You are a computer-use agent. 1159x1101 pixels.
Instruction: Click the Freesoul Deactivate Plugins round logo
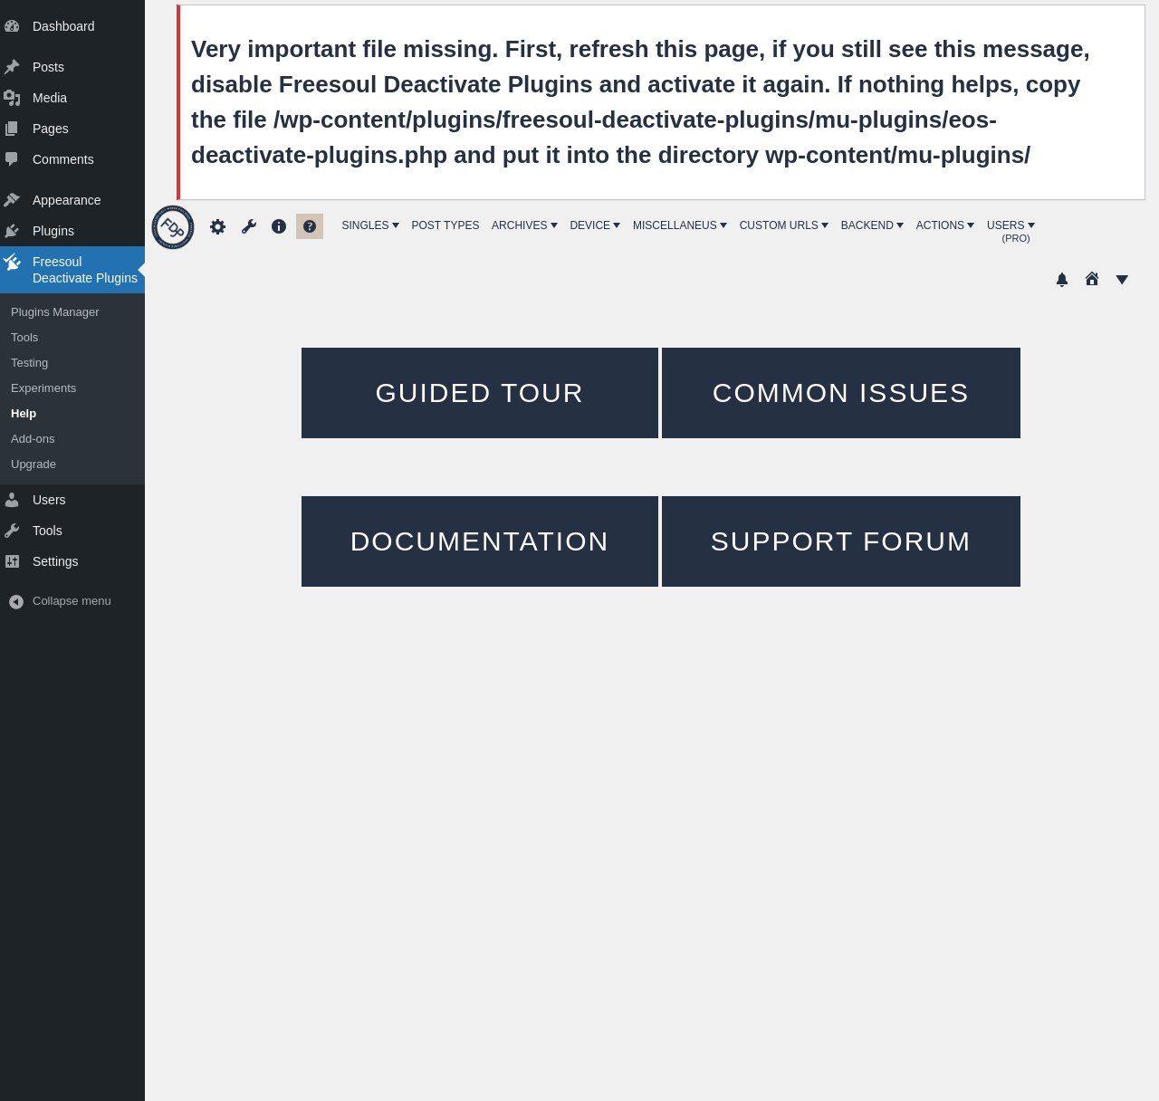coord(173,227)
